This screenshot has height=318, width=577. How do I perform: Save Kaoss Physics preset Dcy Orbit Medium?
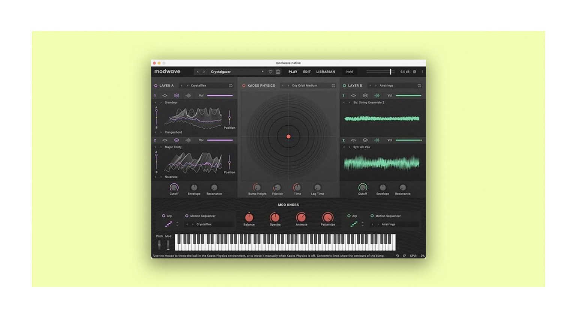333,86
